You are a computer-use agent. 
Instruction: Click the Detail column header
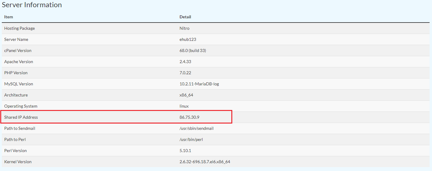pos(185,17)
